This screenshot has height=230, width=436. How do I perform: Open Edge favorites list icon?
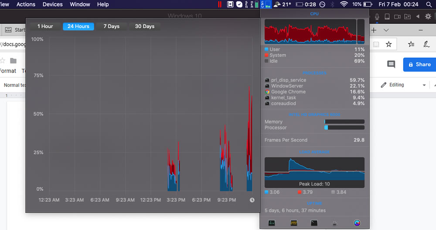[x=411, y=44]
